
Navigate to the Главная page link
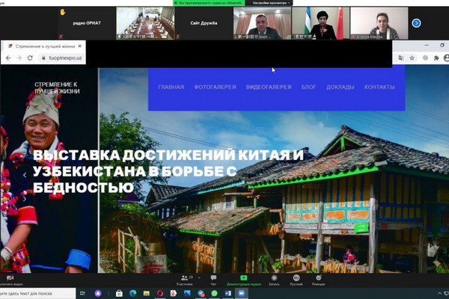171,87
